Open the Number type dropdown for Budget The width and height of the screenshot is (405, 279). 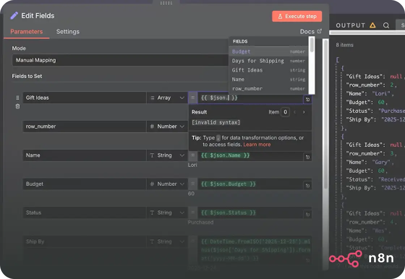pos(167,184)
